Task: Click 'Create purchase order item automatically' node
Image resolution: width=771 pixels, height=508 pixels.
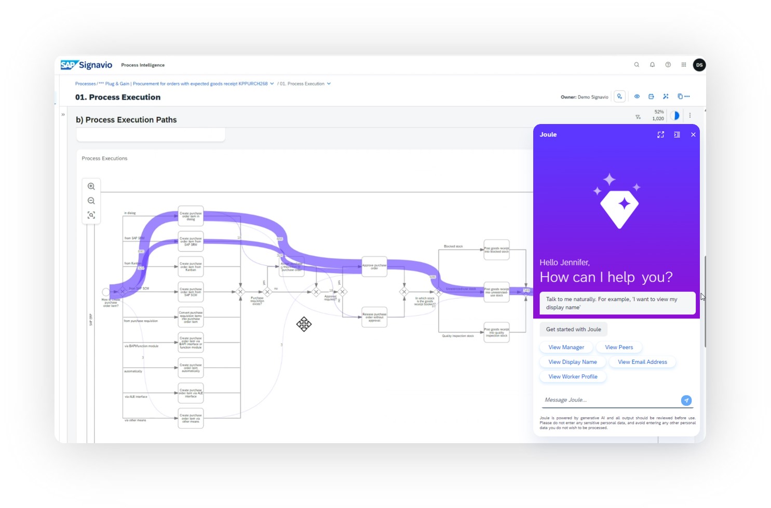Action: click(191, 368)
